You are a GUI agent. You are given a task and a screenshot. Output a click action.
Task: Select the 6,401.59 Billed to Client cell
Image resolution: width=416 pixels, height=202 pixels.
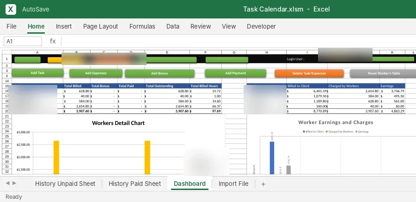(307, 91)
